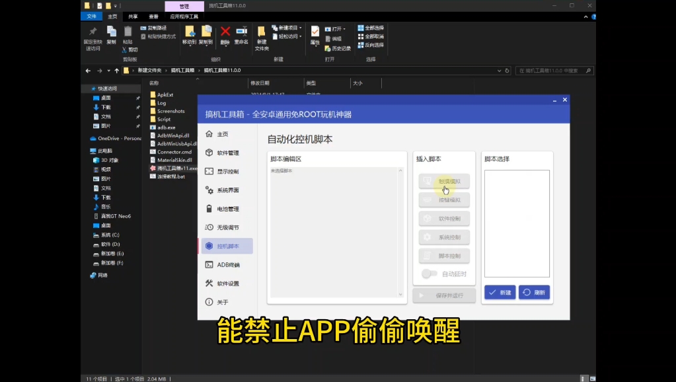
Task: Refresh the script list with 刷新
Action: point(534,292)
